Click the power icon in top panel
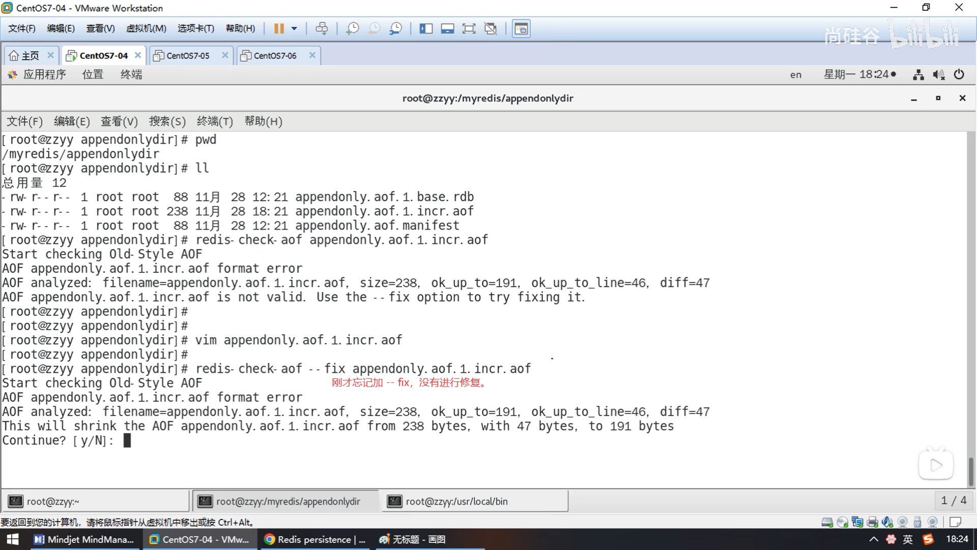Image resolution: width=977 pixels, height=550 pixels. click(x=959, y=74)
